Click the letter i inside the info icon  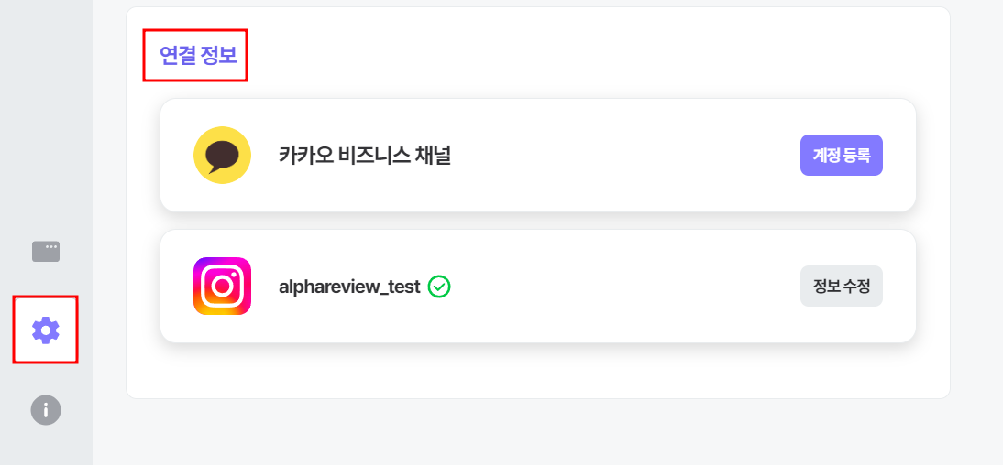[46, 411]
